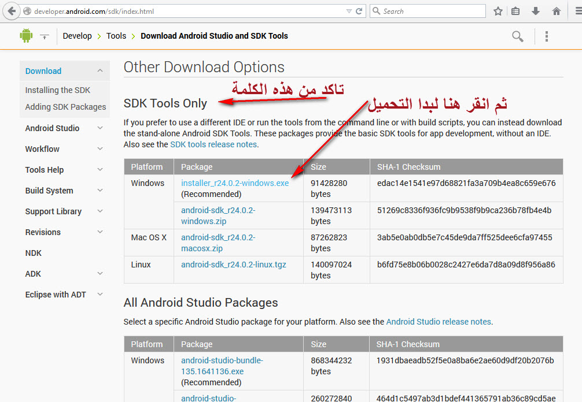The height and width of the screenshot is (402, 582).
Task: Expand the Workflow sidebar chevron
Action: [x=100, y=148]
